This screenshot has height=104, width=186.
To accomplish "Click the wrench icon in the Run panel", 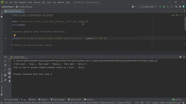I will pyautogui.click(x=5, y=65).
